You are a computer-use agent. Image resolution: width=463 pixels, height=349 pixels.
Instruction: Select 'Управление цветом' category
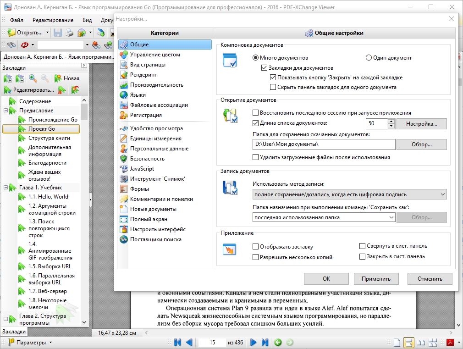pos(165,55)
